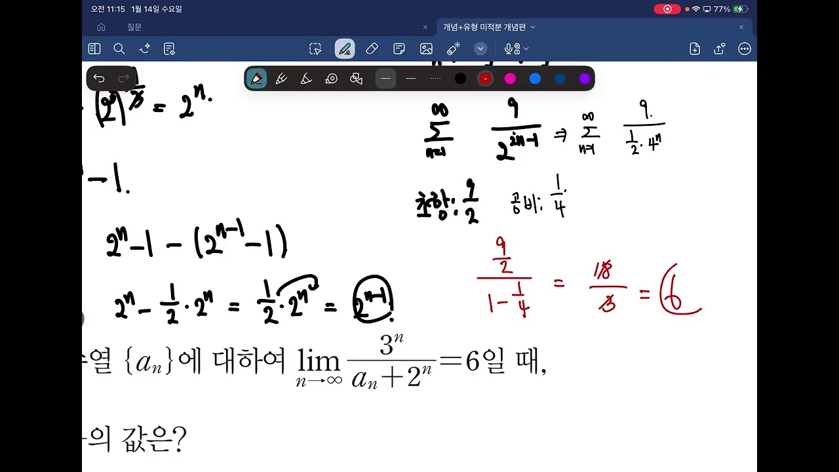Screen dimensions: 839x472
Task: Tap the 77% battery indicator
Action: [731, 9]
